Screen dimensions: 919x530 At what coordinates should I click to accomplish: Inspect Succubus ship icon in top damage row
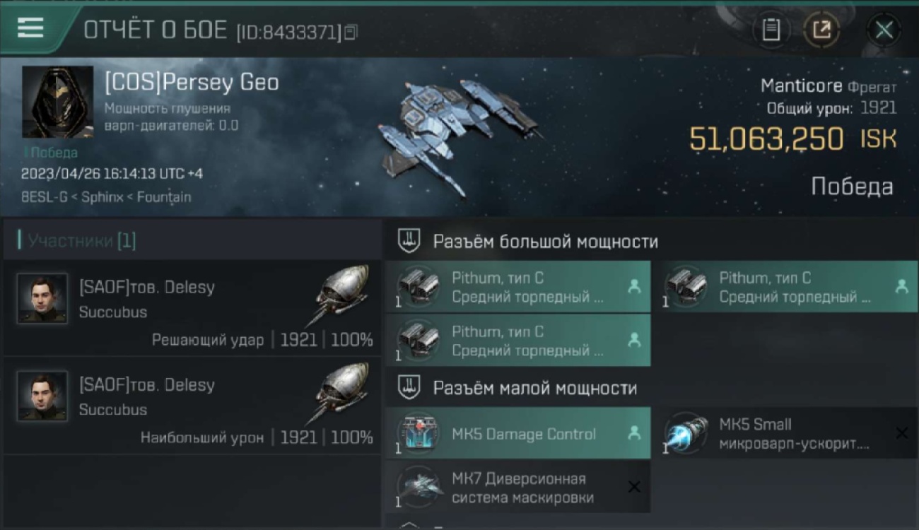[x=339, y=393]
